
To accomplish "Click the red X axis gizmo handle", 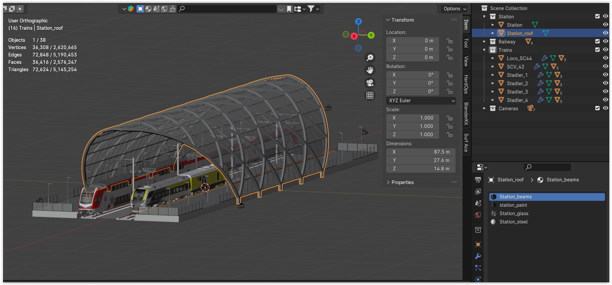I will 354,36.
